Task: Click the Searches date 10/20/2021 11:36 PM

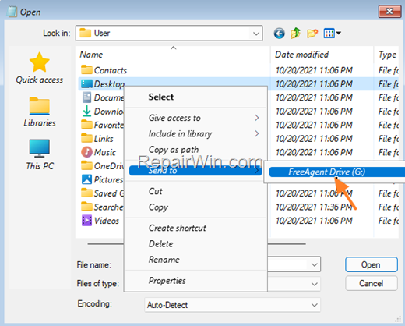Action: 314,207
